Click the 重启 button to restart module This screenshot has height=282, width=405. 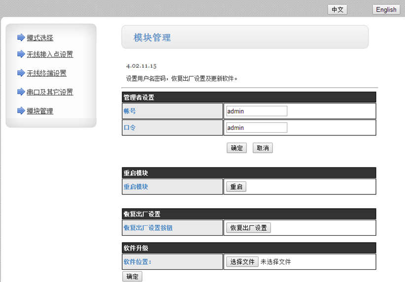(x=236, y=187)
